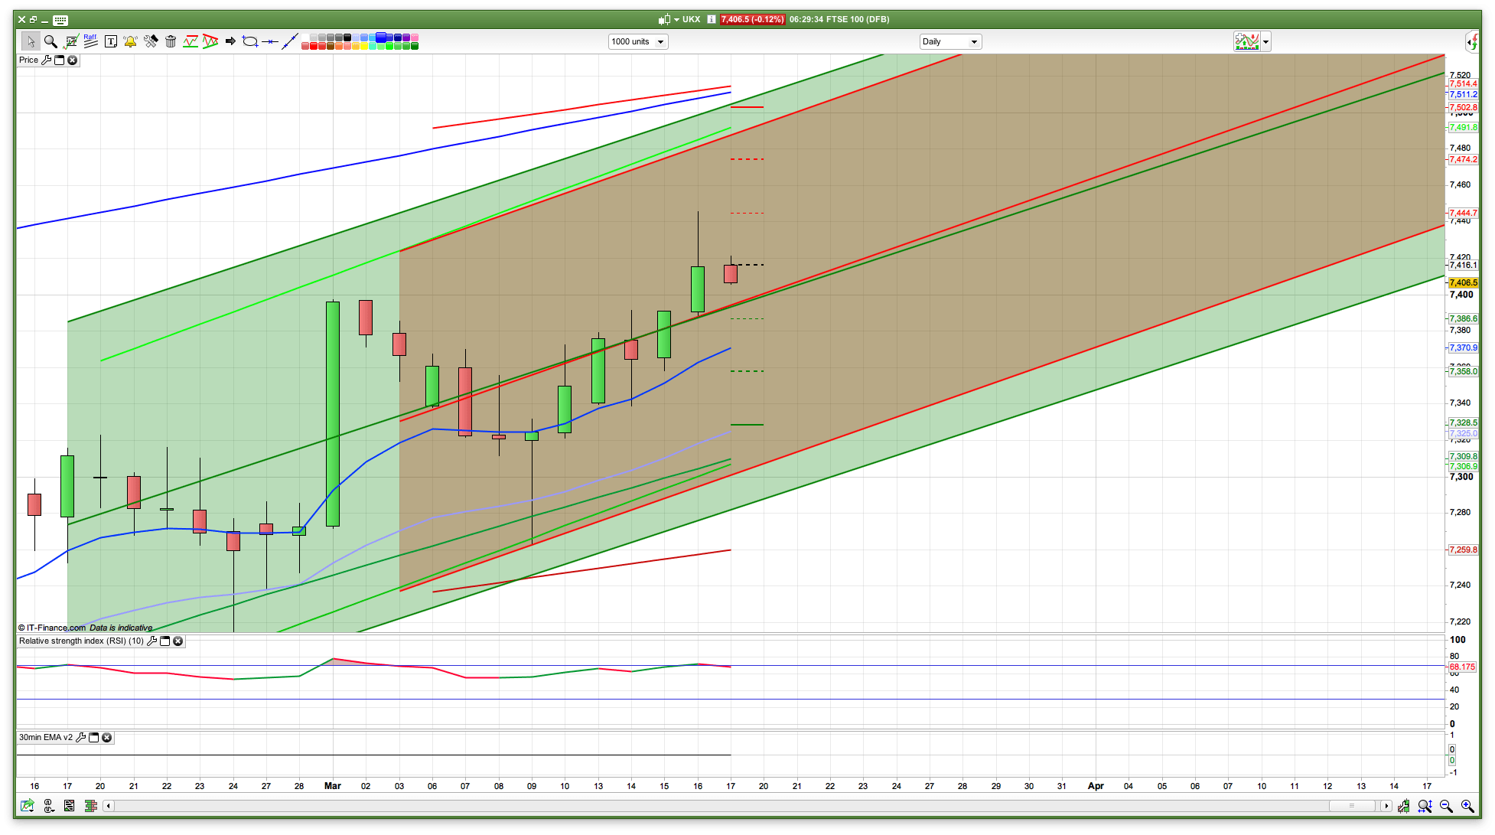Close the 30min EMA v2 indicator
Image resolution: width=1495 pixels, height=835 pixels.
107,738
